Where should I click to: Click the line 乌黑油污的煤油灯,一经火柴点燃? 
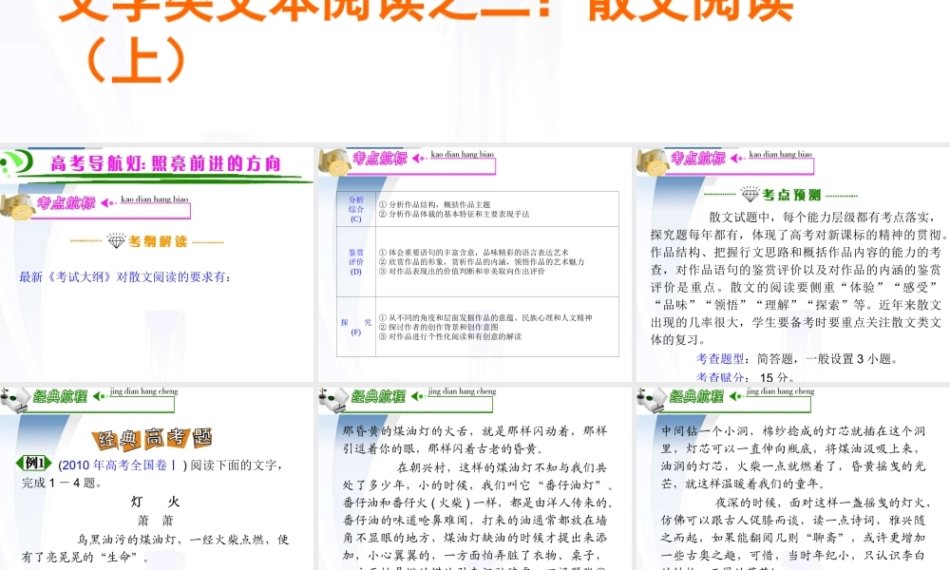coord(183,539)
